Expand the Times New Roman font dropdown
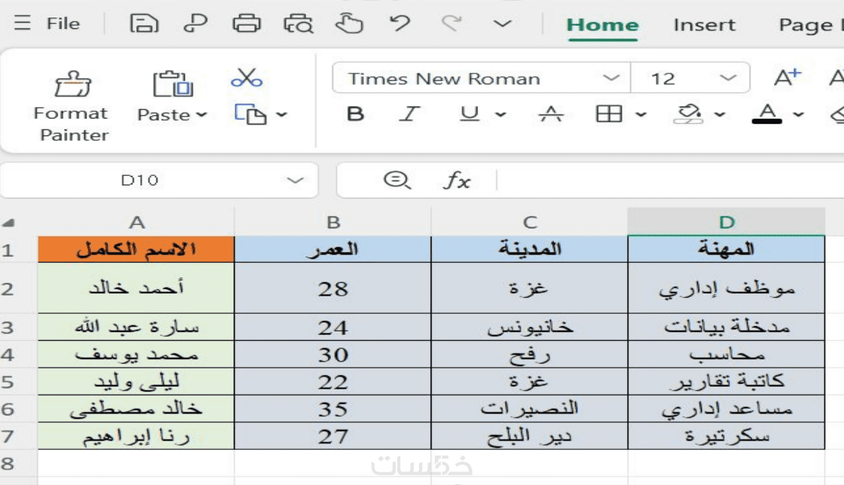The image size is (844, 485). [x=611, y=78]
